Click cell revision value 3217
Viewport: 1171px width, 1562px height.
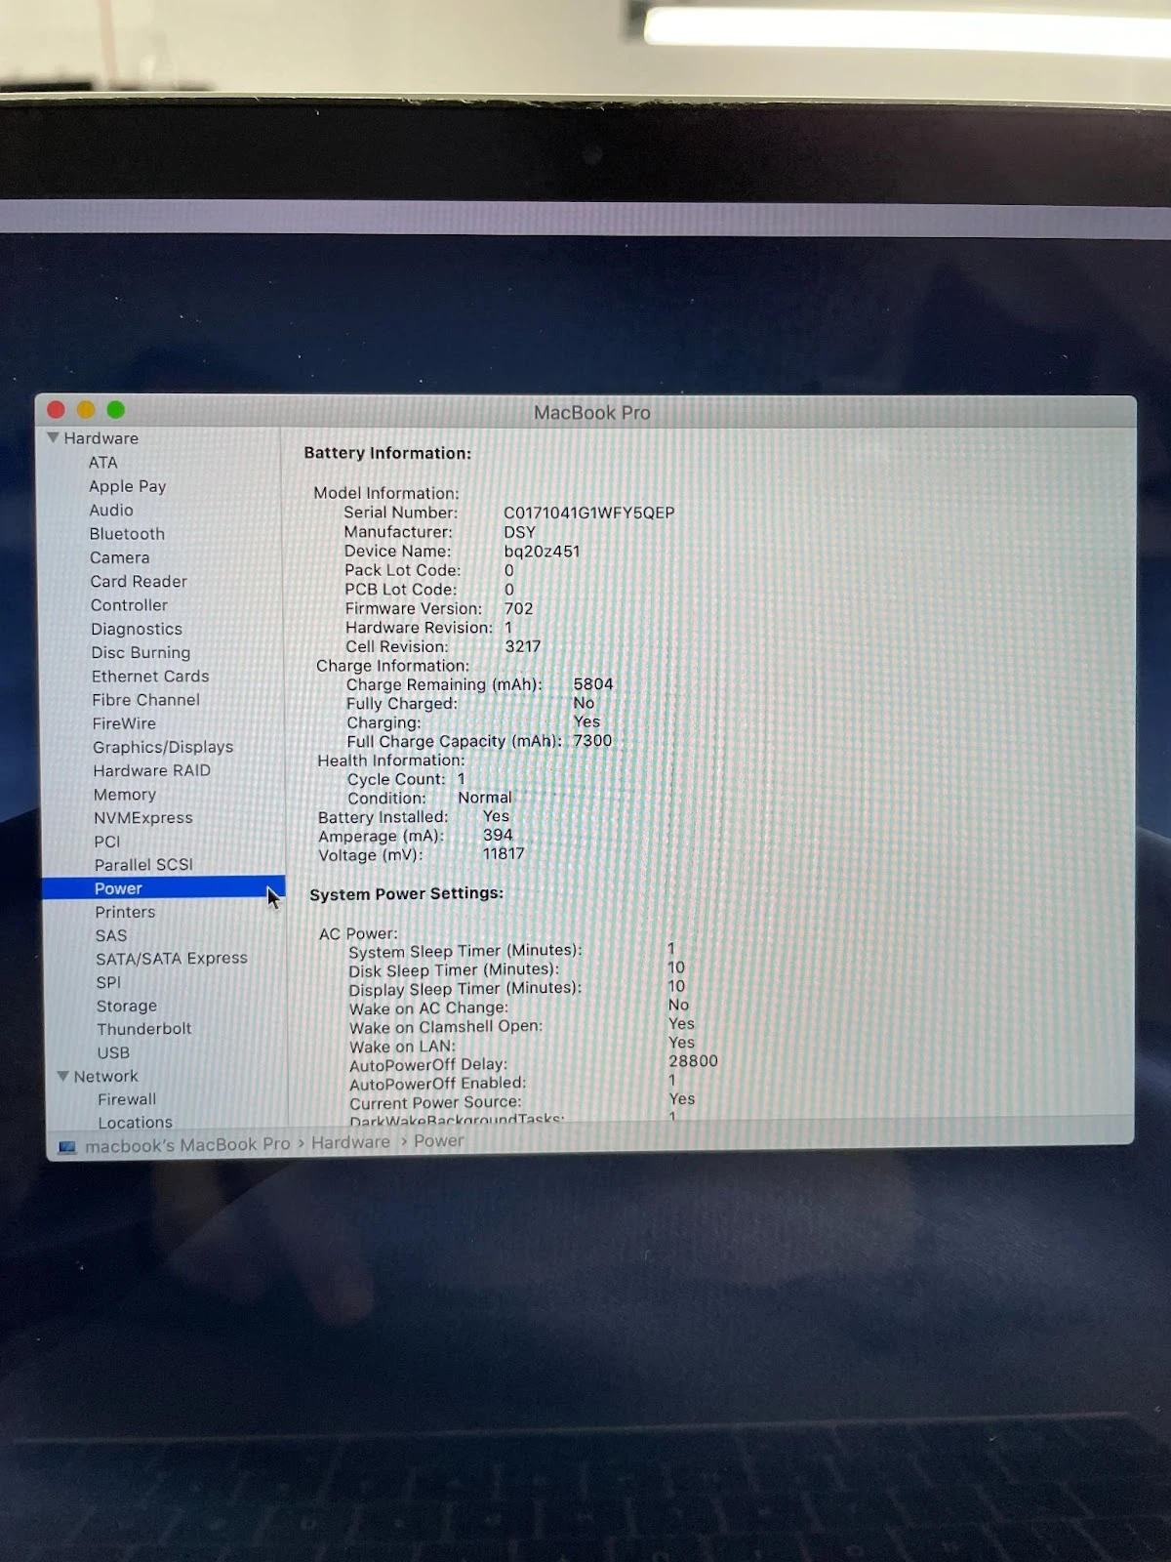[x=522, y=646]
